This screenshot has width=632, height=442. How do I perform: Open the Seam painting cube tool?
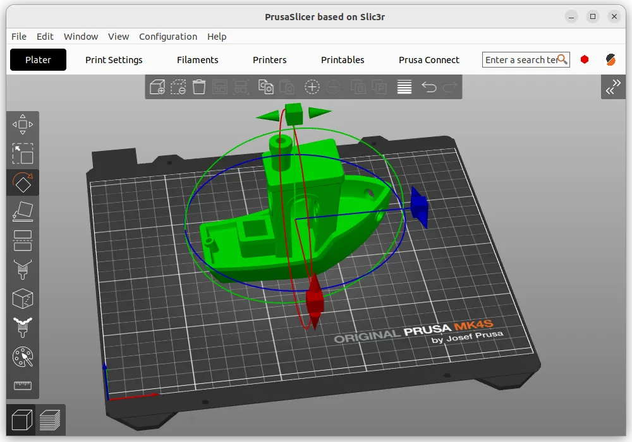click(x=23, y=299)
